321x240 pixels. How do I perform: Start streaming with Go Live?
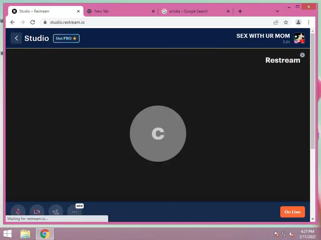tap(292, 212)
